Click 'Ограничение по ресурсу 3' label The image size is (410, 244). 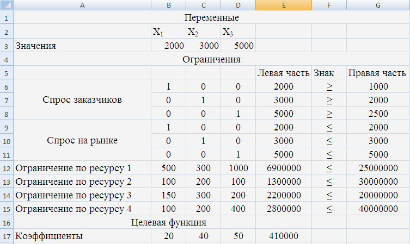[82, 195]
